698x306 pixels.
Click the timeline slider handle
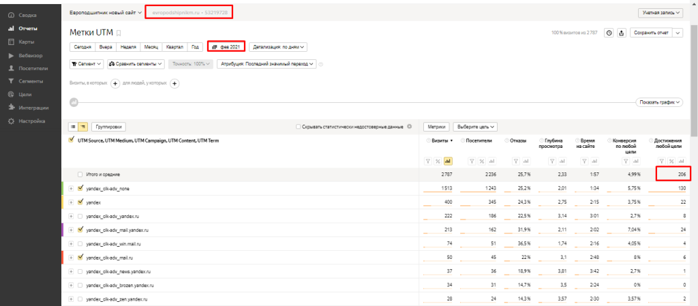(x=74, y=102)
